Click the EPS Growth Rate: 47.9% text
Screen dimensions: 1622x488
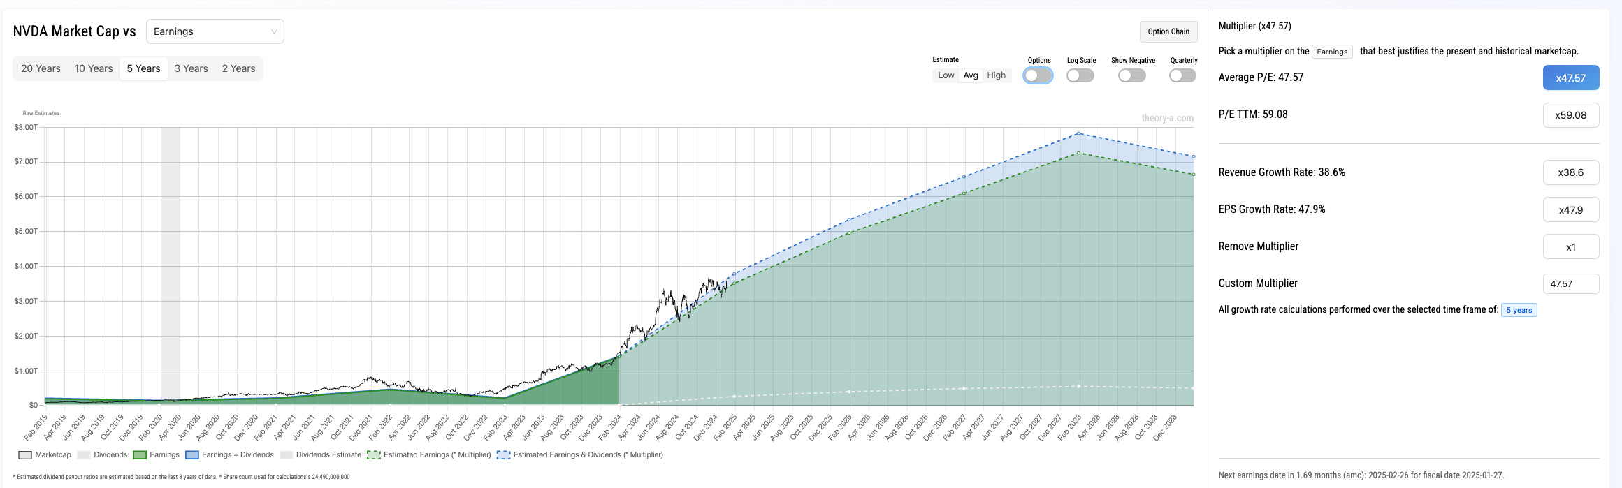point(1272,209)
